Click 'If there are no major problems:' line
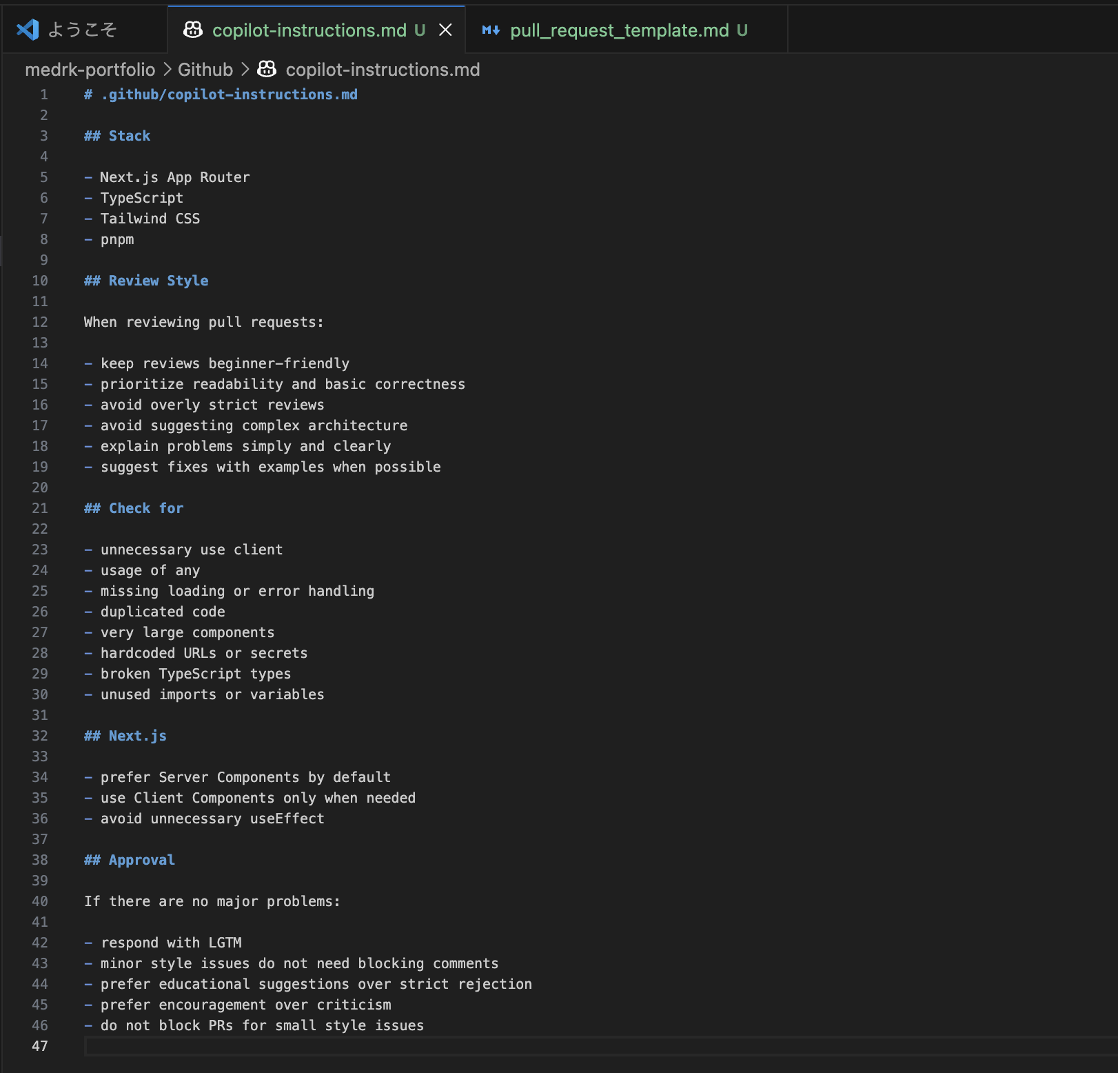Image resolution: width=1118 pixels, height=1073 pixels. coord(212,901)
